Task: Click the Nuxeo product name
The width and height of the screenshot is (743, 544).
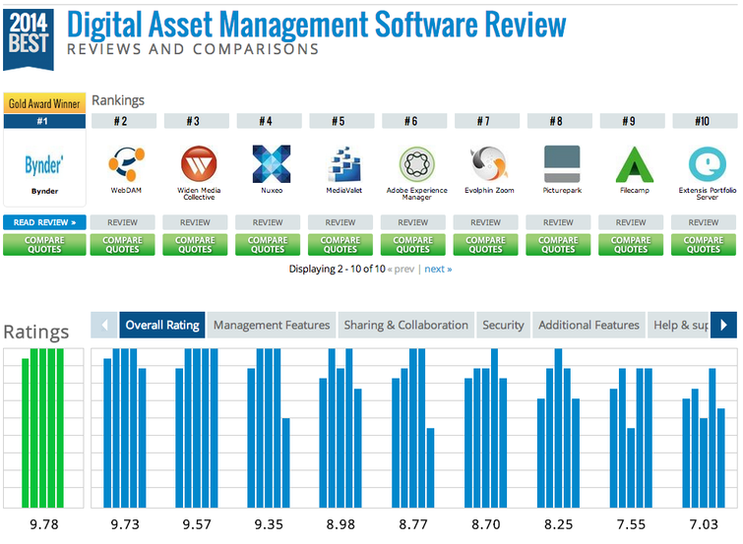Action: (272, 191)
